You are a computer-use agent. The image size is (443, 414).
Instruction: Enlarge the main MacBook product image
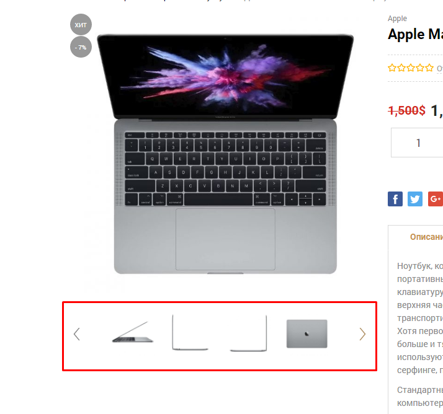pyautogui.click(x=225, y=154)
